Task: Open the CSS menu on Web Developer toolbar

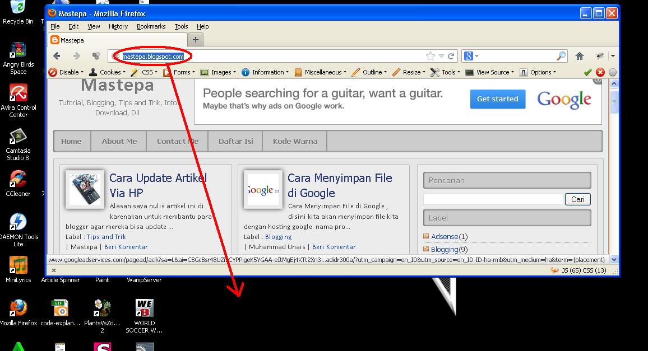Action: [147, 72]
